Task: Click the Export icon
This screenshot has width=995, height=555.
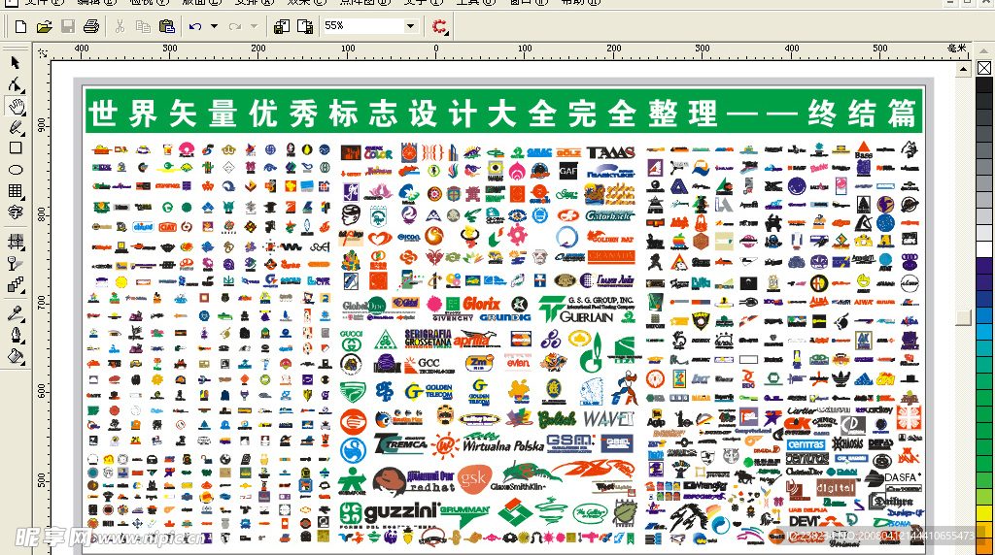Action: pyautogui.click(x=305, y=26)
